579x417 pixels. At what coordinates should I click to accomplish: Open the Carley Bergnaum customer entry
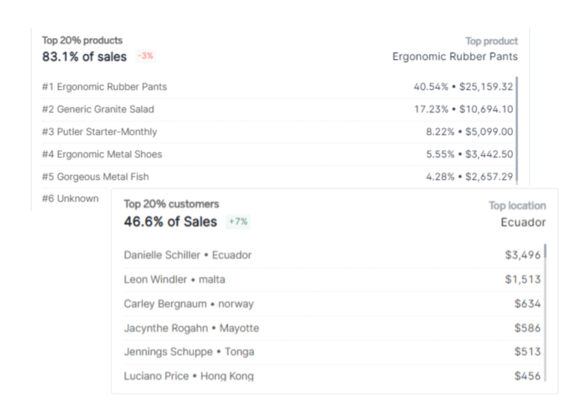tap(189, 303)
